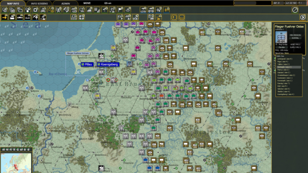The image size is (308, 173).
Task: Click the AI toolbar icon
Action: [128, 17]
